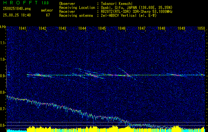This screenshot has height=132, width=208.
Task: Click the 0.8 kHz axis label
Action: coord(2,92)
